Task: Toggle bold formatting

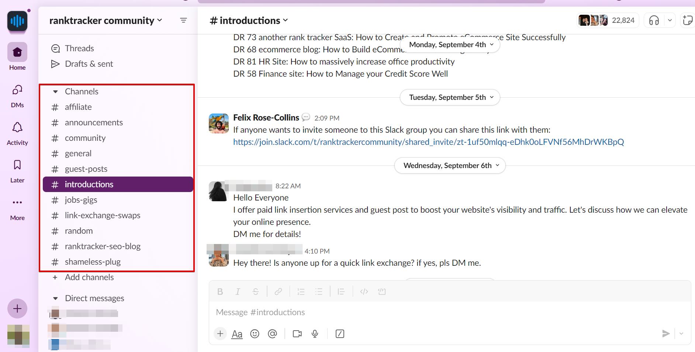Action: tap(220, 292)
